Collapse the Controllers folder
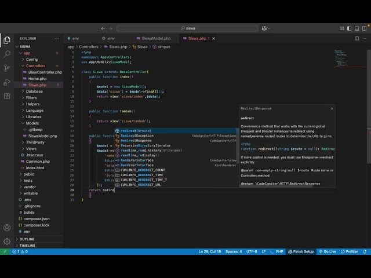 tap(23, 66)
